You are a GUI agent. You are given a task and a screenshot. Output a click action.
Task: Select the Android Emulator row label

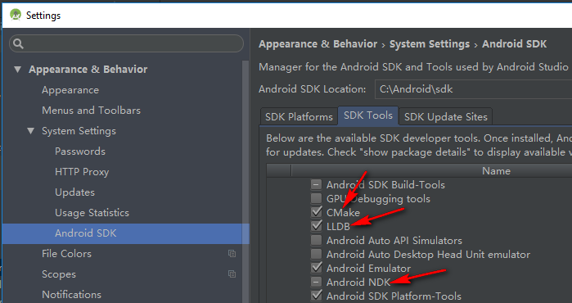[x=368, y=269]
